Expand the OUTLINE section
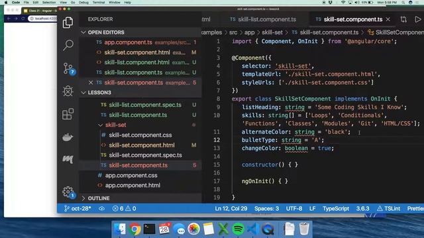Image resolution: width=424 pixels, height=238 pixels. coord(99,198)
